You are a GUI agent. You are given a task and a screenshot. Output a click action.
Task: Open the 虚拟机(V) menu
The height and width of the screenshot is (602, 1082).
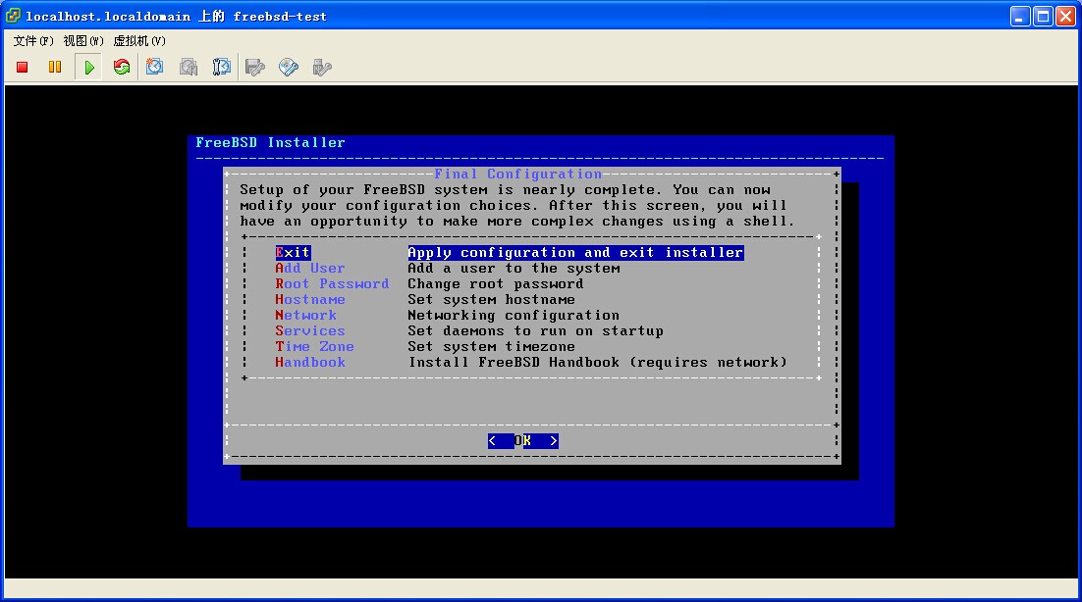(139, 41)
